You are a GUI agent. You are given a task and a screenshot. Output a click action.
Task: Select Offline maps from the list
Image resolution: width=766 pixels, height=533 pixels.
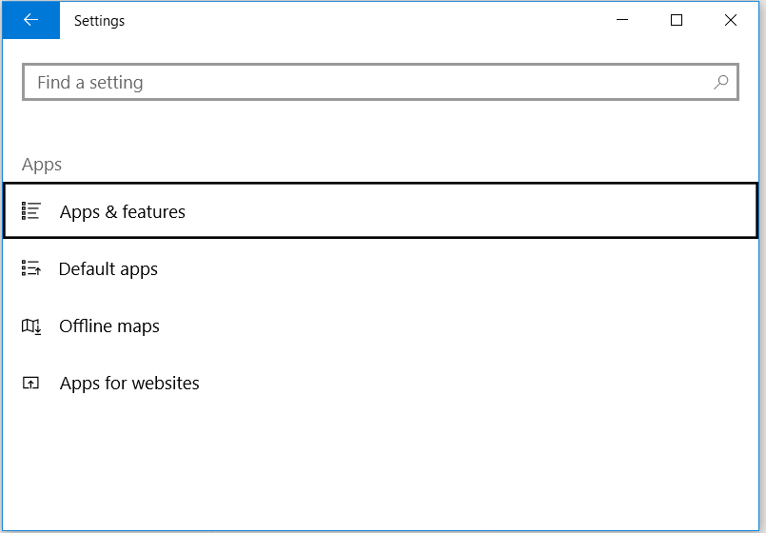(380, 326)
